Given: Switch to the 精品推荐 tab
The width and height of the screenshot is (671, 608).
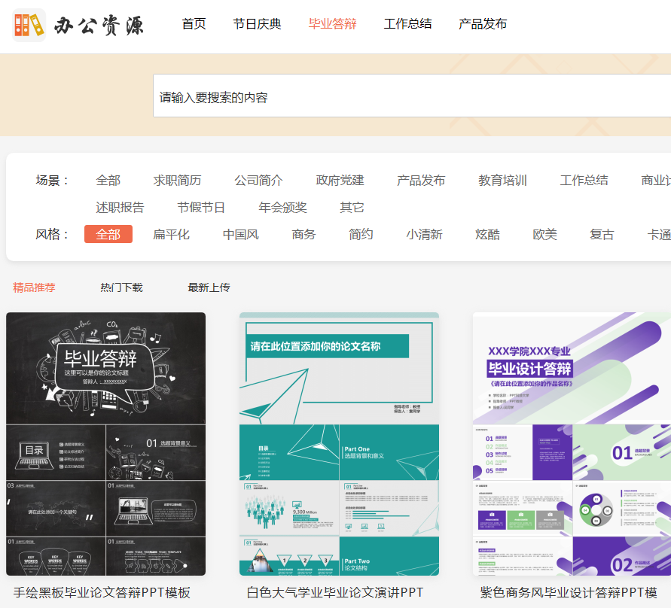Looking at the screenshot, I should click(x=34, y=287).
